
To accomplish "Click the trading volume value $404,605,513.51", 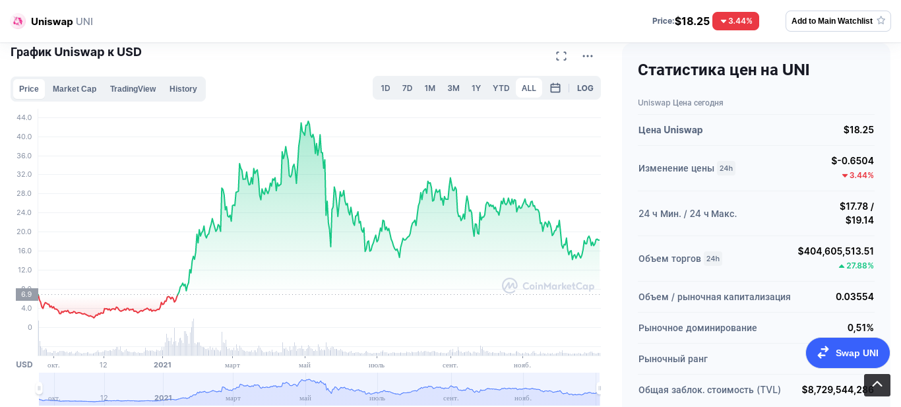I will (x=836, y=251).
